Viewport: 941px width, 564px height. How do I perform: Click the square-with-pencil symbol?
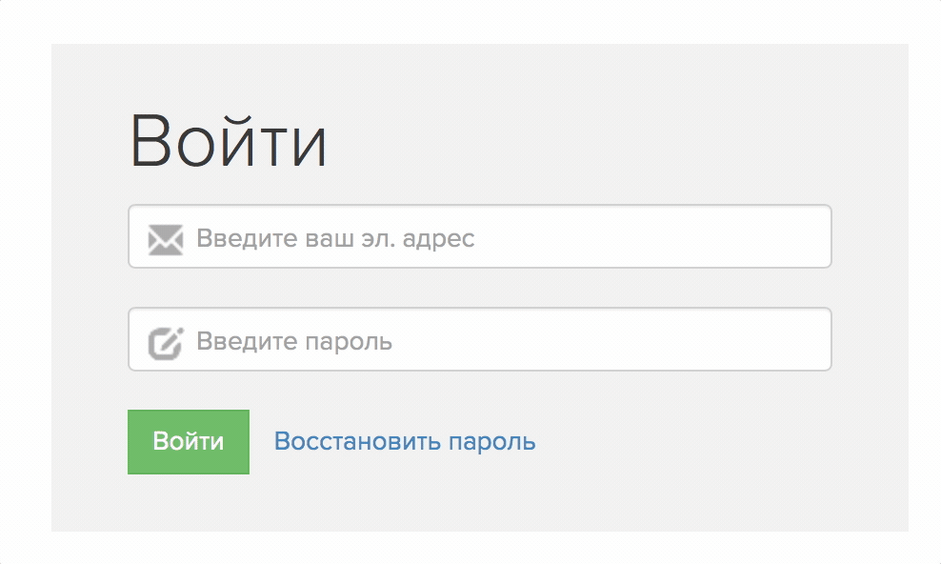click(x=166, y=343)
